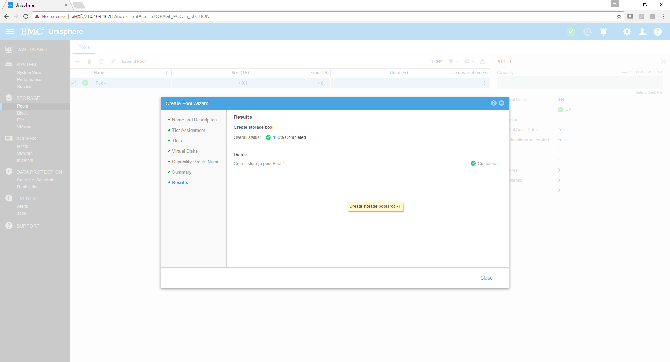Click the hamburger menu icon

tap(10, 32)
